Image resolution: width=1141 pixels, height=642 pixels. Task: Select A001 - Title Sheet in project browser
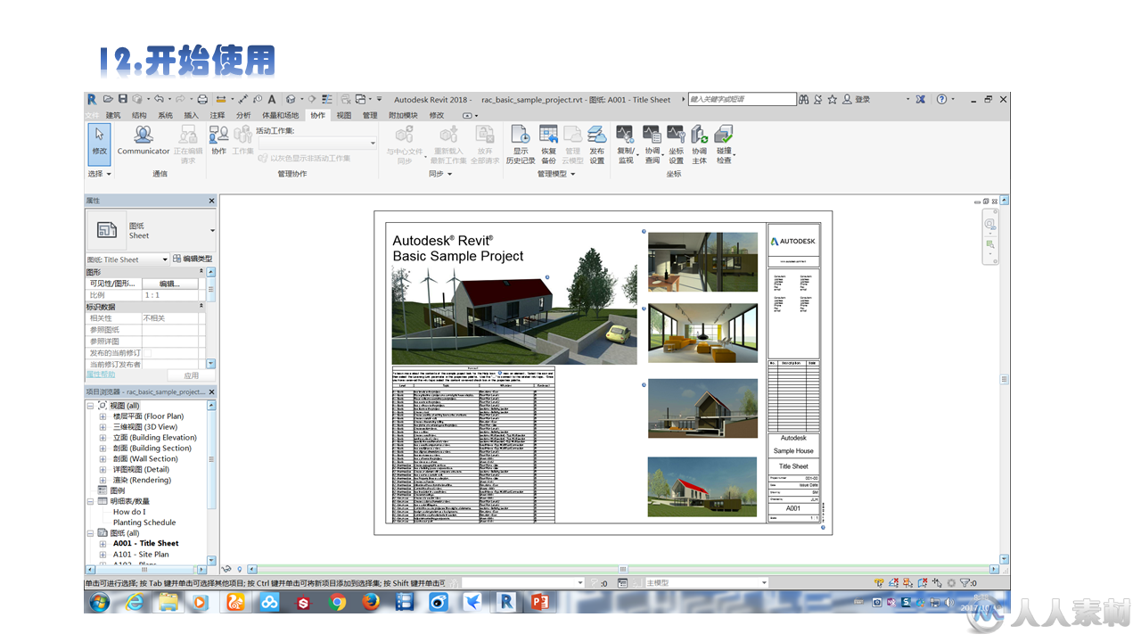(x=145, y=543)
